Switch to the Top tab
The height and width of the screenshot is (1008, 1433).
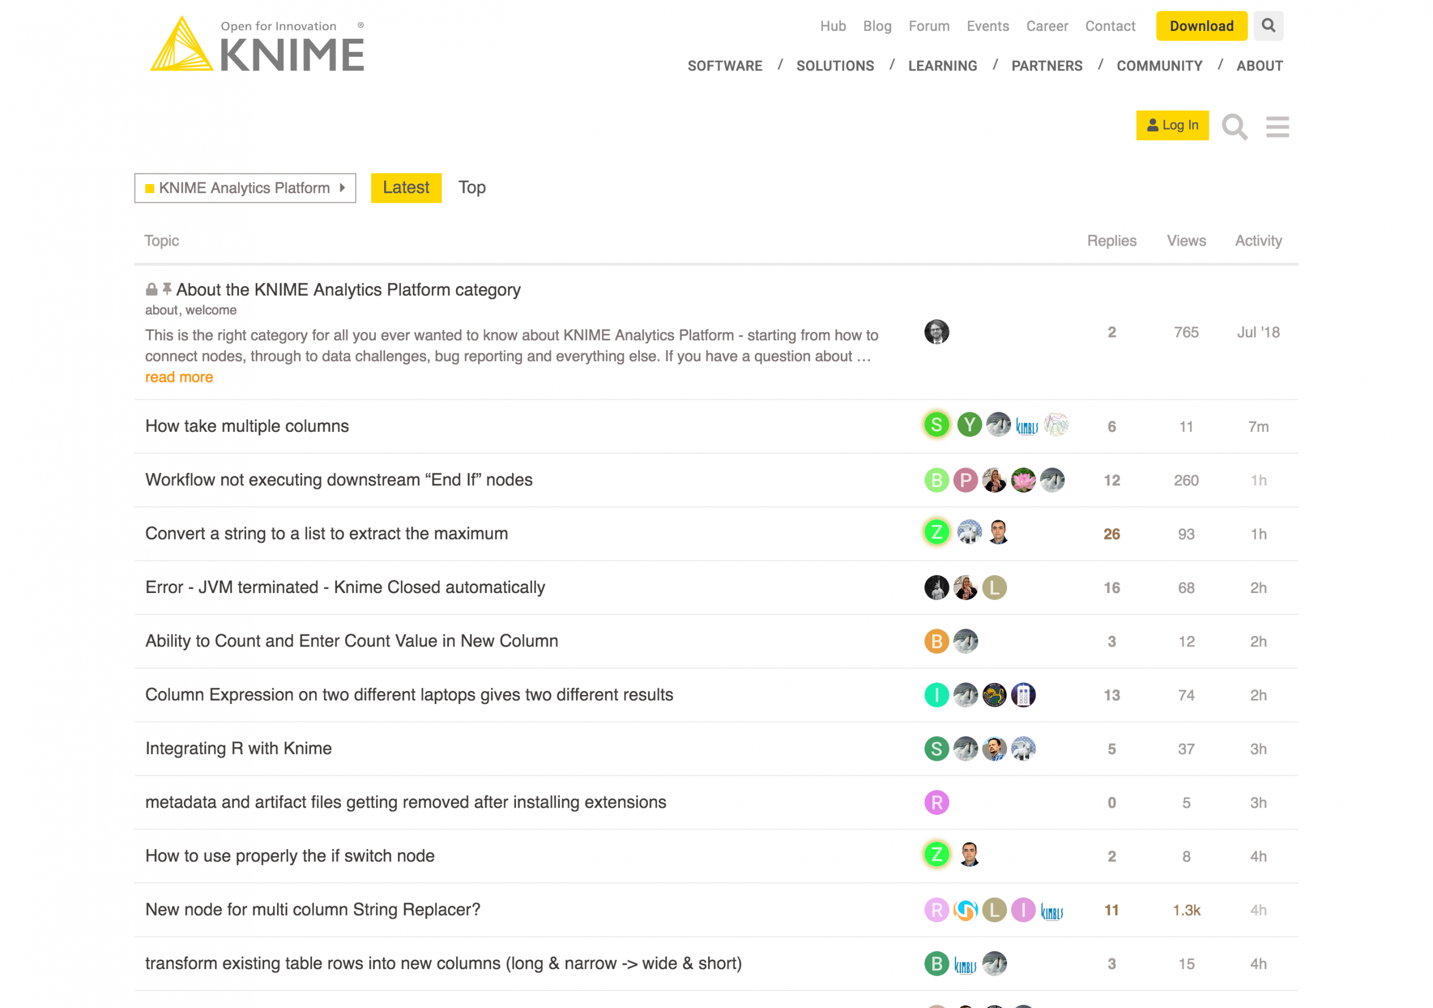click(472, 188)
